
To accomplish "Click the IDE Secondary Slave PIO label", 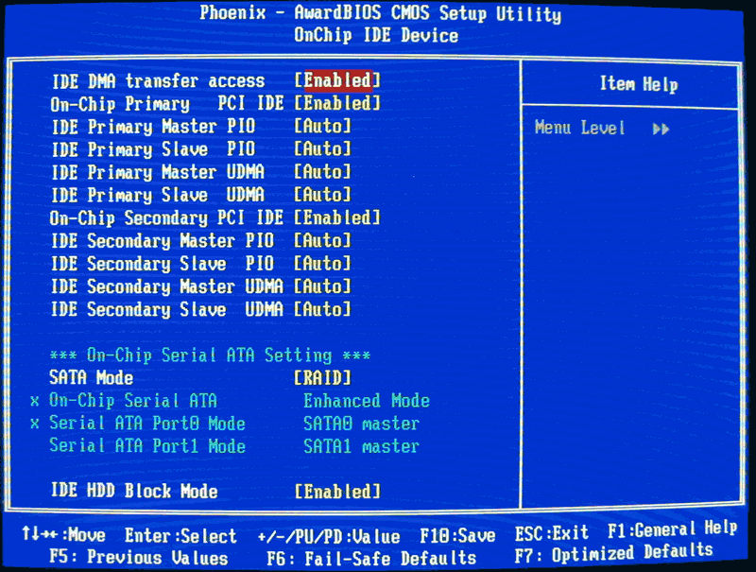I will click(163, 265).
